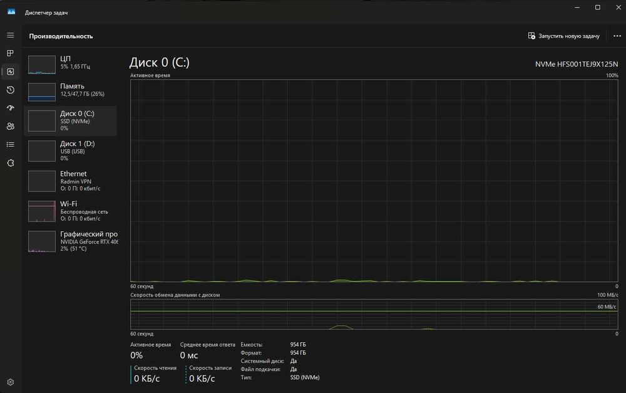
Task: Click the Скорость записи value
Action: 202,379
